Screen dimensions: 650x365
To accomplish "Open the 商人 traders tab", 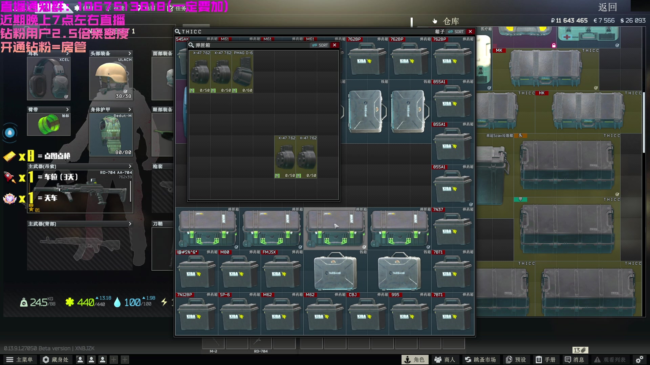I will (x=445, y=360).
